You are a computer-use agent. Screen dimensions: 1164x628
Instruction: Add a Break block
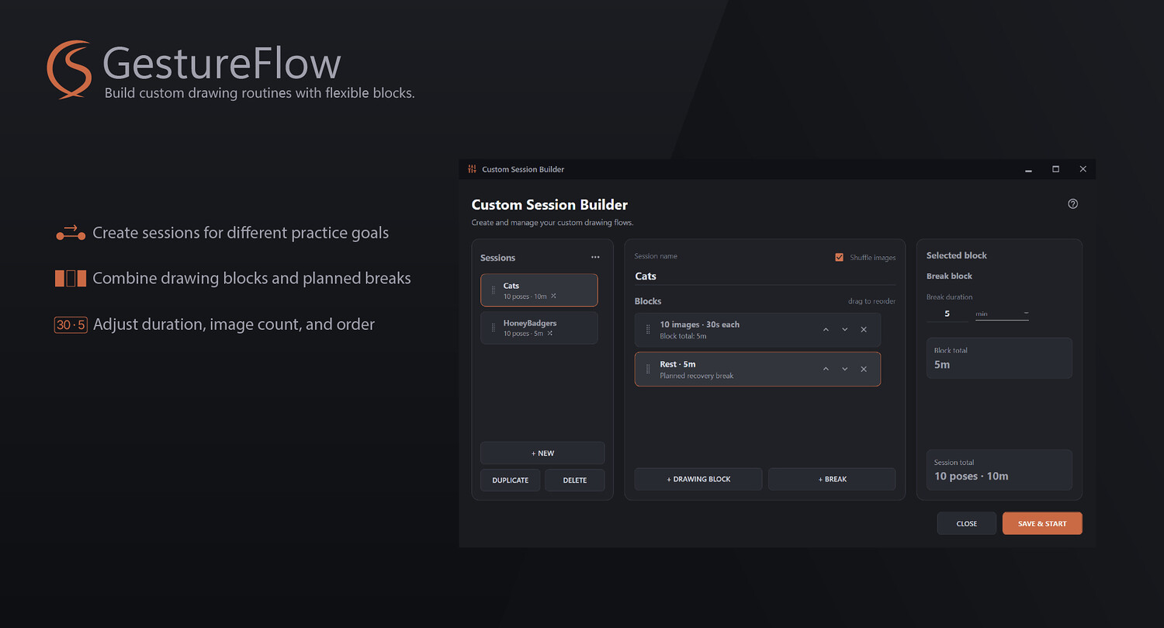[x=832, y=479]
